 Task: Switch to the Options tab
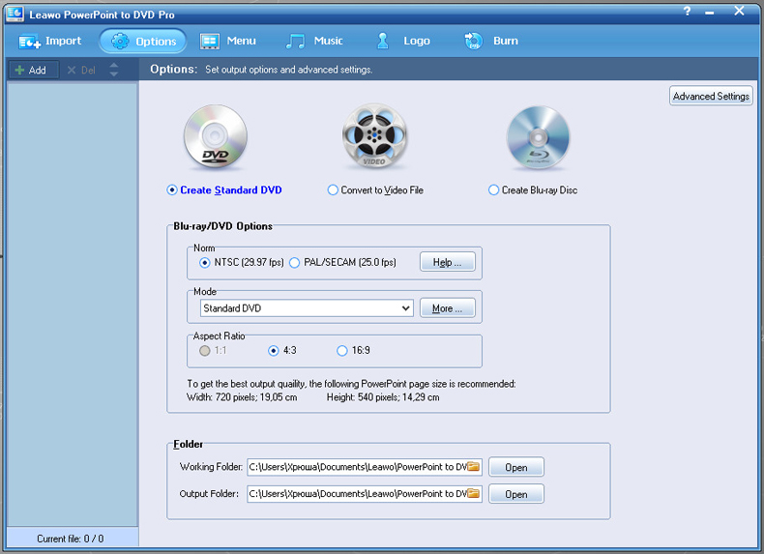click(x=143, y=41)
